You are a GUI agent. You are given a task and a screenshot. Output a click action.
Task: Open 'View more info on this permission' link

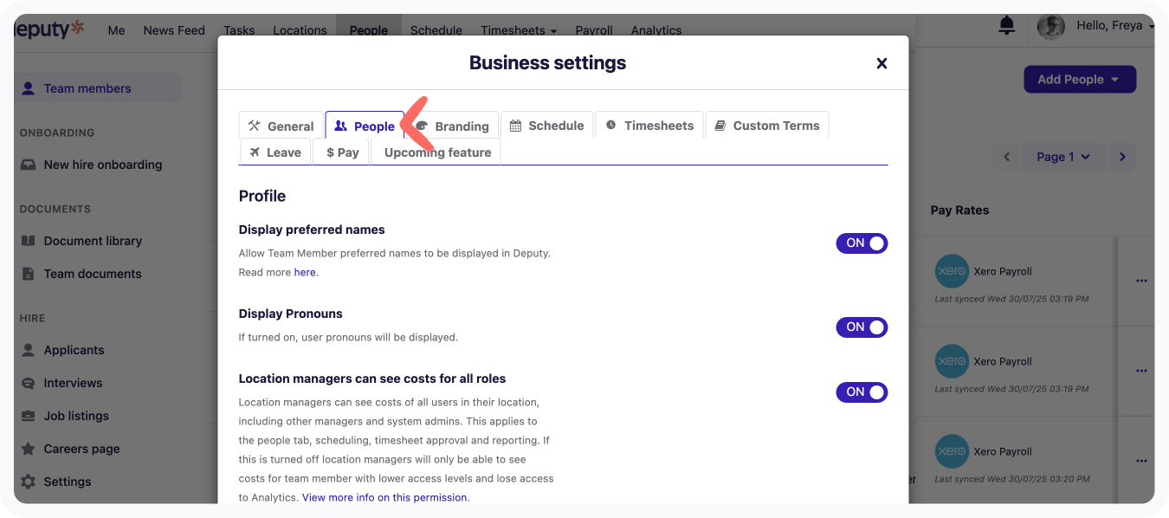click(x=384, y=497)
